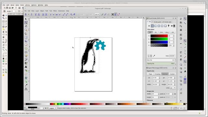Select the Rectangle tool
The image size is (208, 117).
click(26, 37)
